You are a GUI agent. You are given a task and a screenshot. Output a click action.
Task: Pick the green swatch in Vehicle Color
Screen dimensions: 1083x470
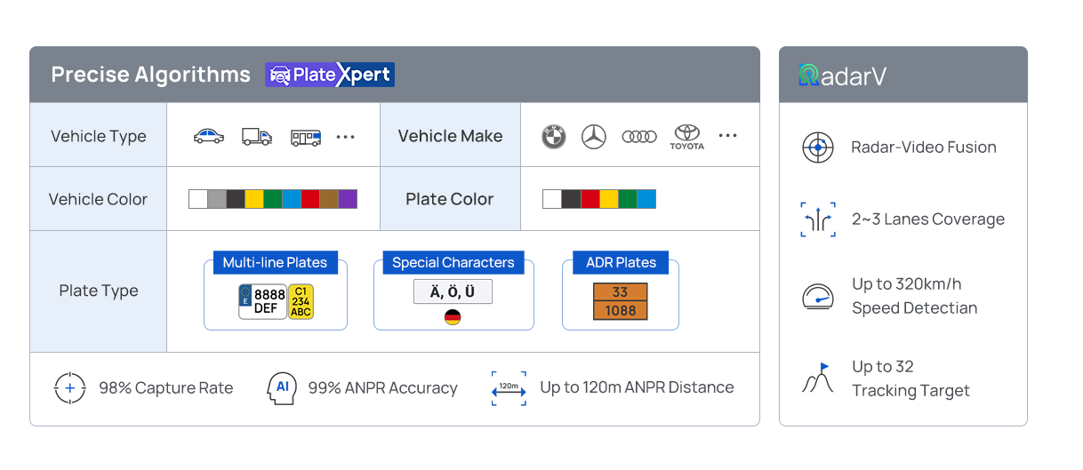pos(272,199)
